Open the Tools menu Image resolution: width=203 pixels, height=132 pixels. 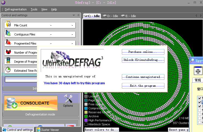pyautogui.click(x=34, y=9)
